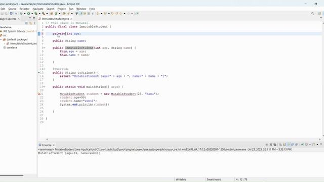Open the Debug launch dropdown arrow
Screen dimensions: 324x182
coord(25,14)
